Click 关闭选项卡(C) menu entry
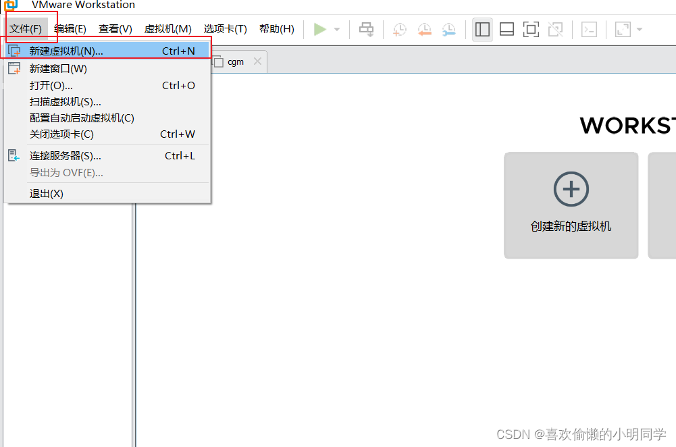The width and height of the screenshot is (676, 447). click(x=107, y=134)
